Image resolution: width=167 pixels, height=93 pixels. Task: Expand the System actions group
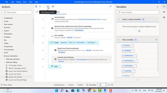[3, 31]
